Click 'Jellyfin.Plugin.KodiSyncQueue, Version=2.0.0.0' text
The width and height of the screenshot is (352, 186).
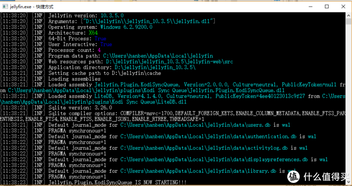click(x=161, y=85)
